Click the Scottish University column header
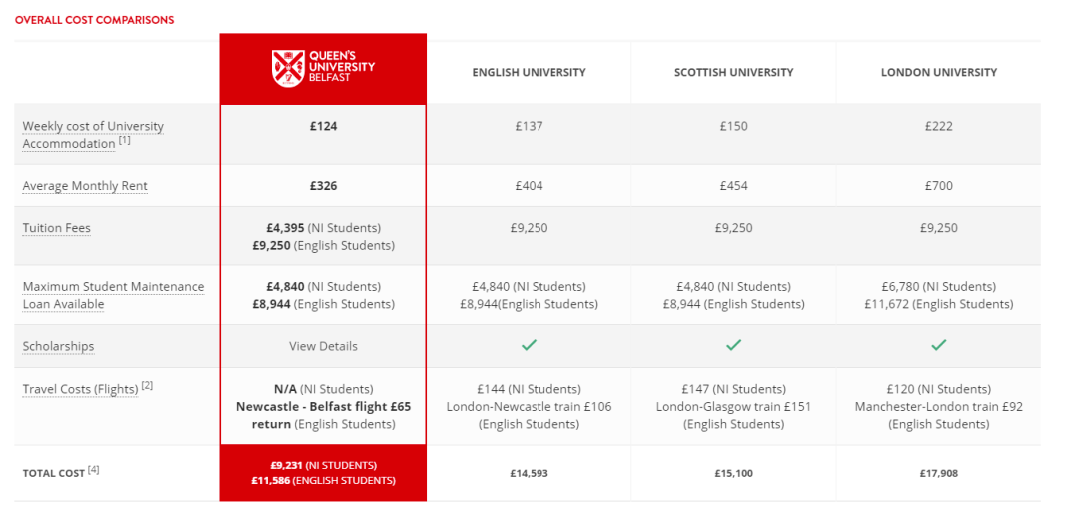 [733, 72]
